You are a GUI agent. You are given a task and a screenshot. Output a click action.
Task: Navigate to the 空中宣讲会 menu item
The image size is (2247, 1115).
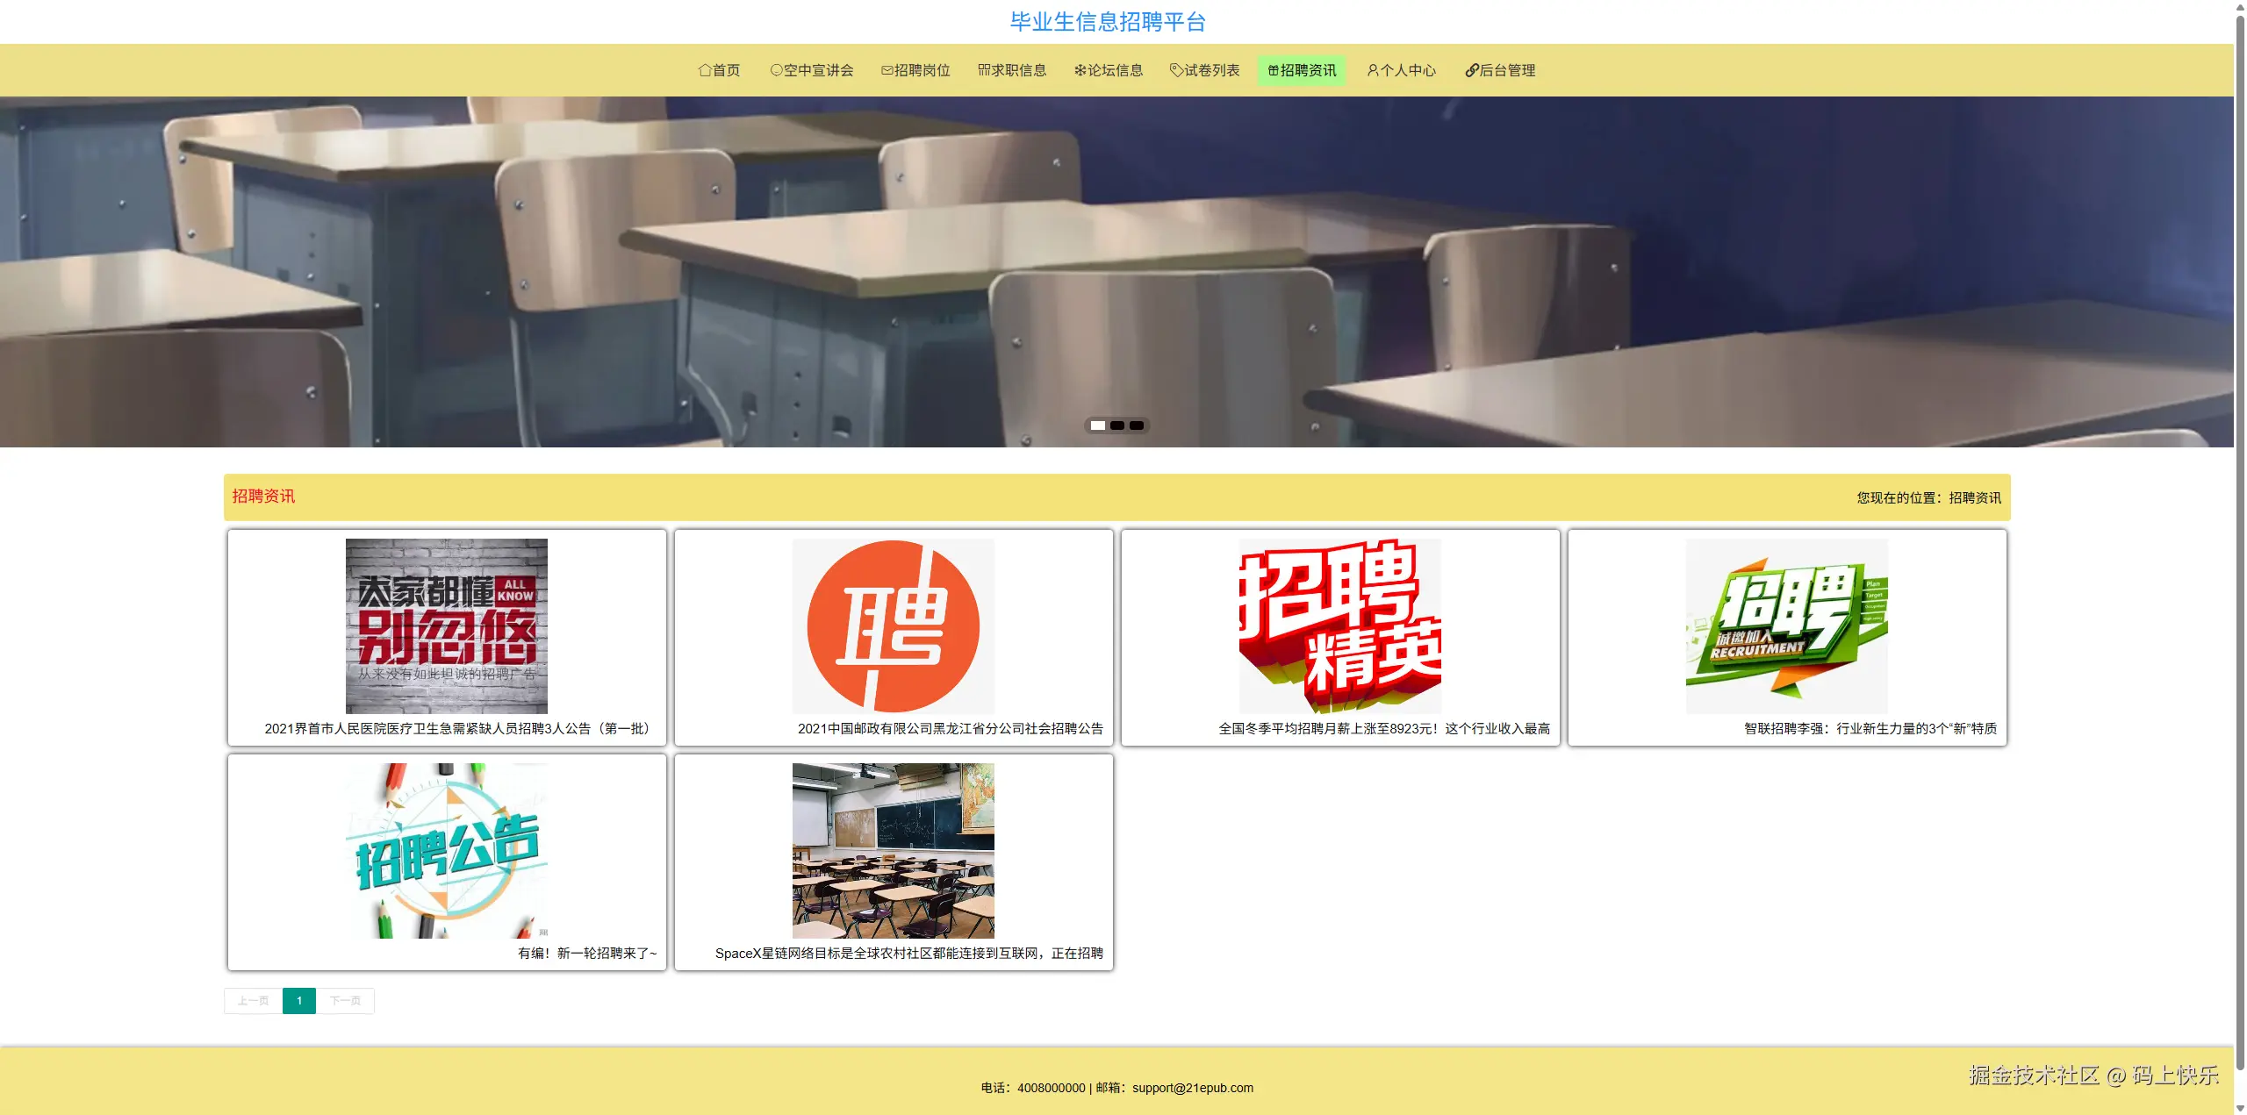812,70
